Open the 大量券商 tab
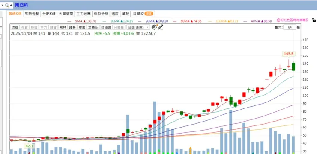This screenshot has width=317, height=154. point(66,14)
